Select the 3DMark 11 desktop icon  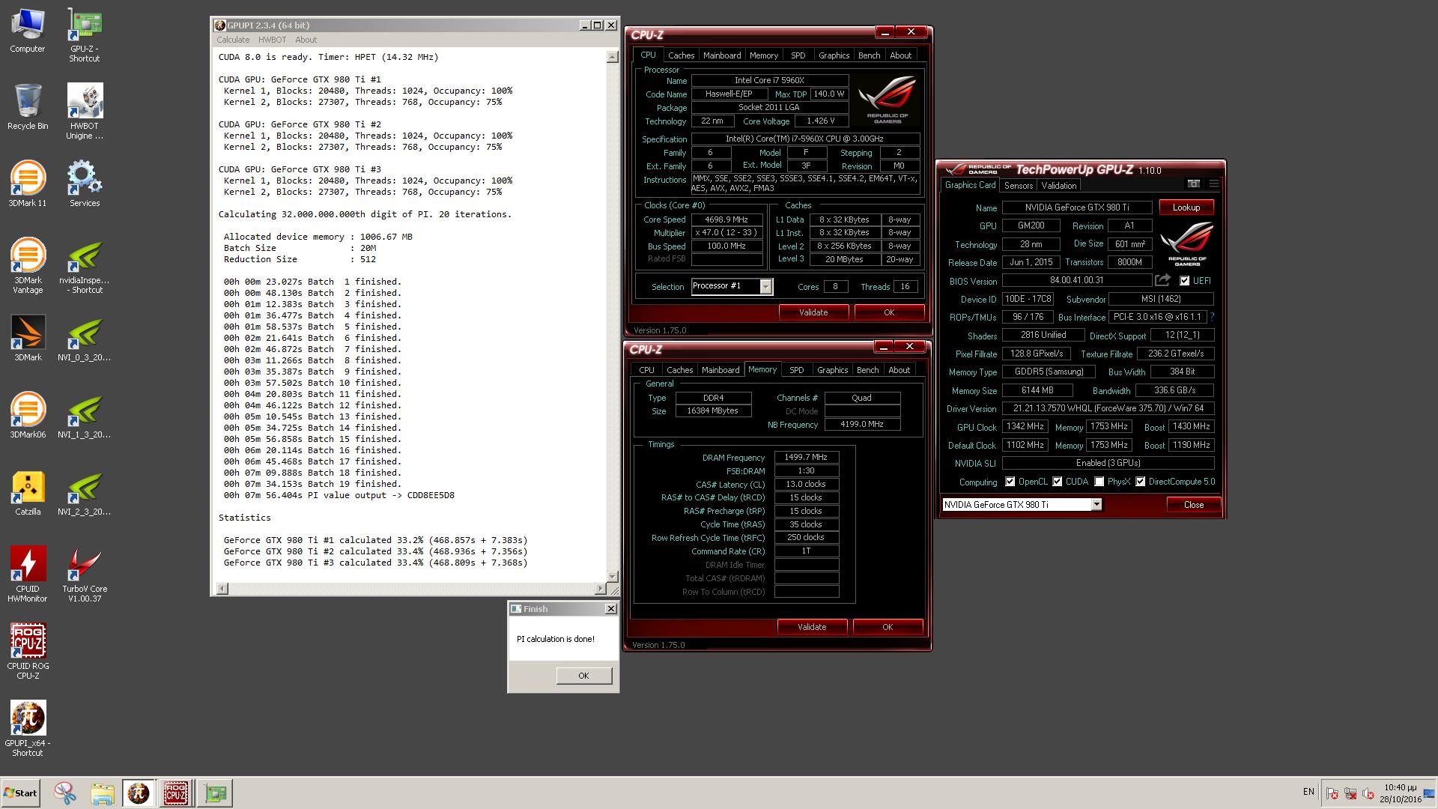point(28,184)
